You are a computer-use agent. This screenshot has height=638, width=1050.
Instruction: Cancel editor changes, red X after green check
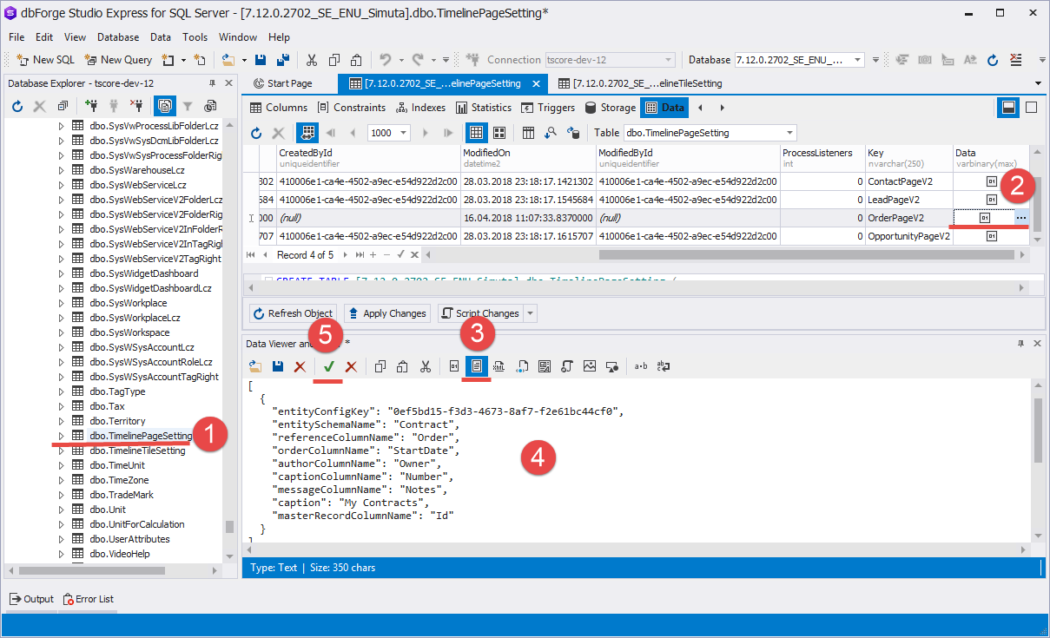(352, 366)
